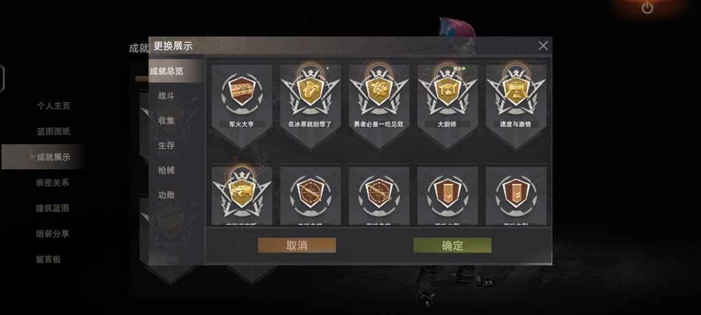Click the power icon at top right
The image size is (701, 315).
pyautogui.click(x=647, y=8)
